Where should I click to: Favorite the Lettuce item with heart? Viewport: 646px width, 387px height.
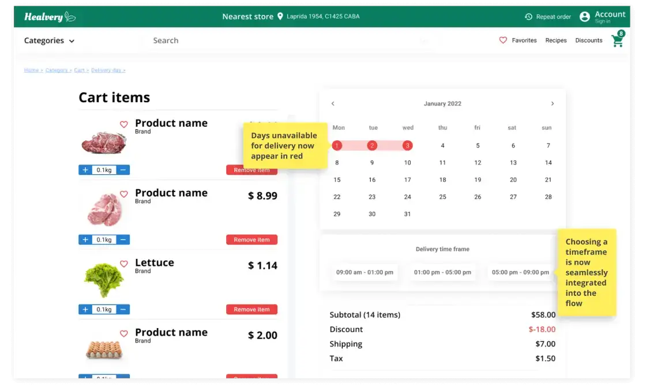(x=123, y=264)
